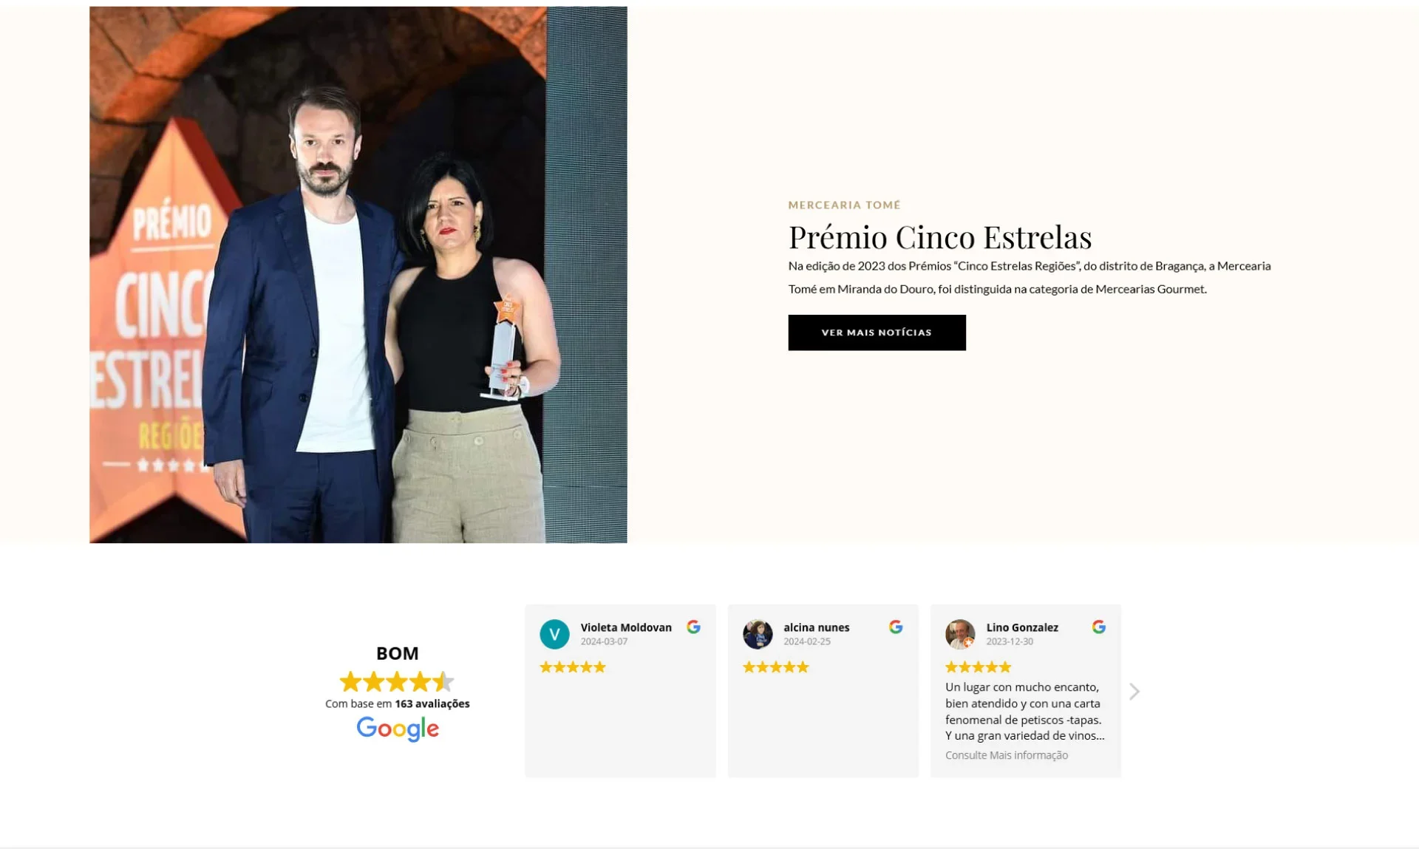Select the Lino Gonzalez reviewer name
Image resolution: width=1419 pixels, height=849 pixels.
click(1022, 627)
